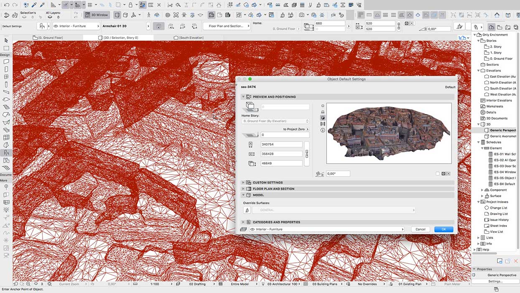Screen dimensions: 520x293
Task: Open the Home Story dropdown in the dialog
Action: (275, 121)
